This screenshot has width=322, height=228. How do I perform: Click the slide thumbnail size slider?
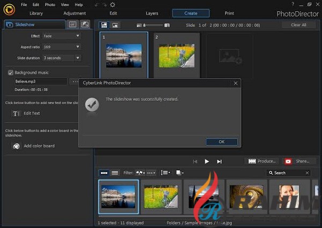157,25
